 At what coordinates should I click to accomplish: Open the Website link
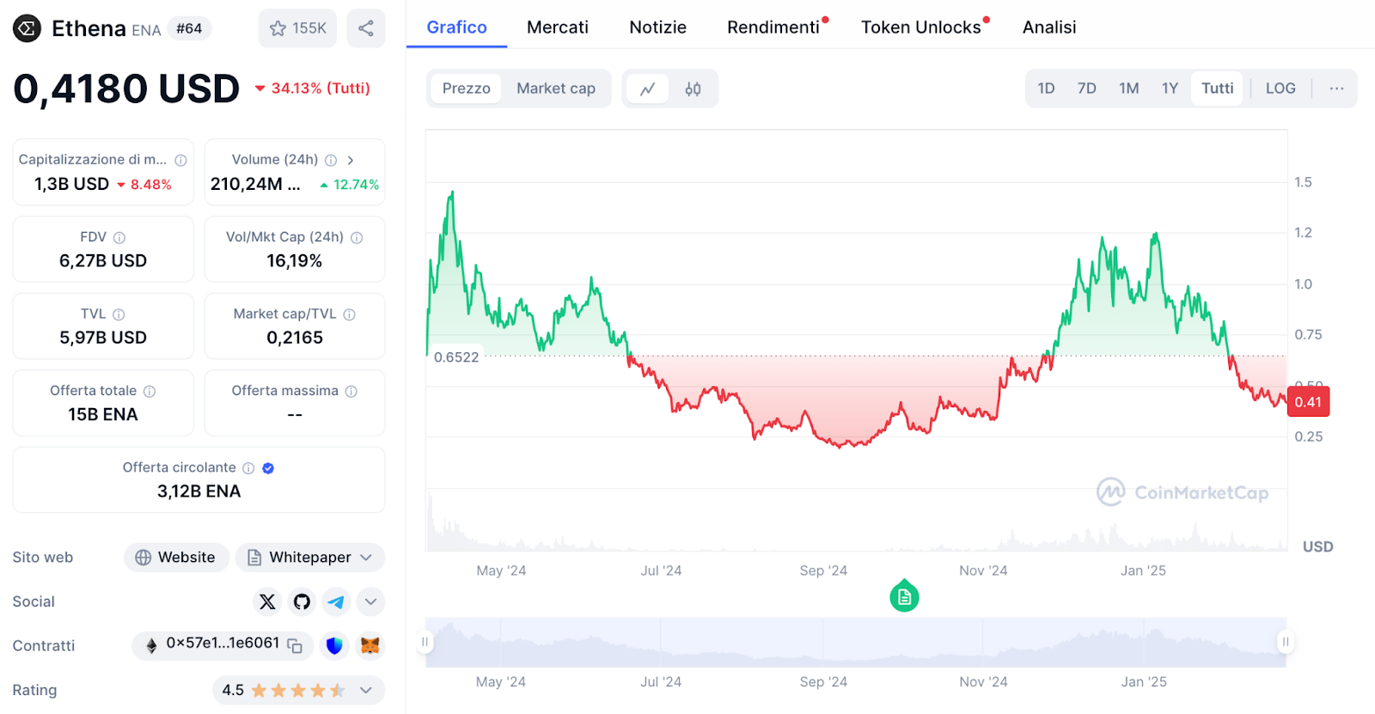(x=176, y=558)
